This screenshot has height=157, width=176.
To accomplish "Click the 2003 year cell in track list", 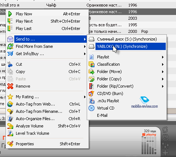I will (132, 18).
